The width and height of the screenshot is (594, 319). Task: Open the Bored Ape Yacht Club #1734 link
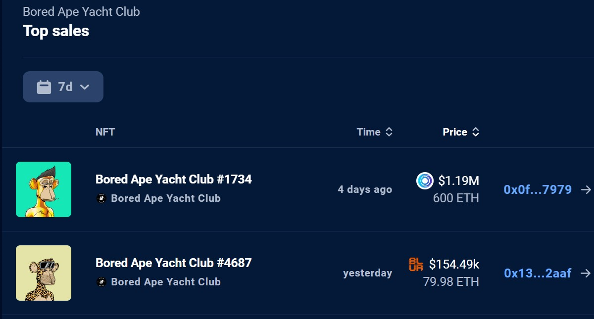coord(174,179)
